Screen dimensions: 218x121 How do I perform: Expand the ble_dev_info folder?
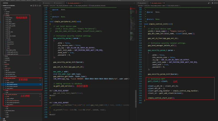click(9, 32)
